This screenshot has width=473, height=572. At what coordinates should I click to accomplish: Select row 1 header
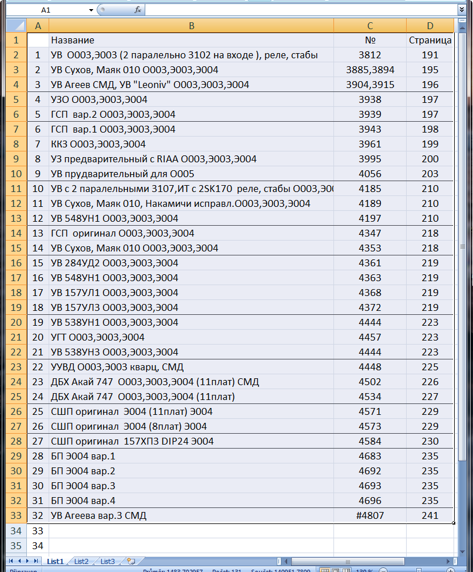click(x=16, y=40)
